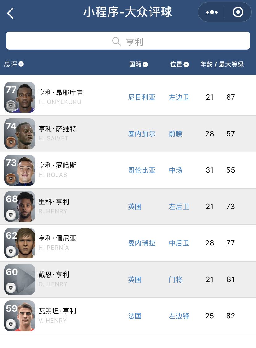
Task: Open Henri Saivet's player card image
Action: click(20, 134)
